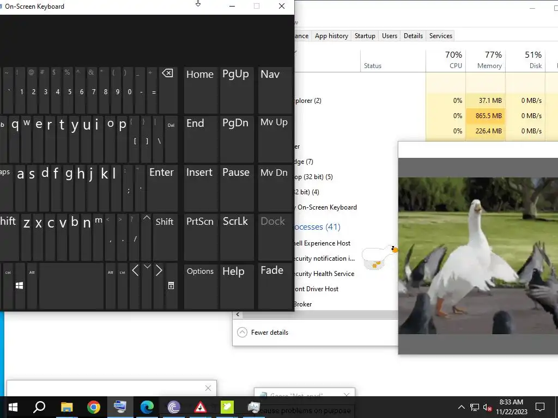Click the goose and pigeons video image
Viewport: 558px width, 418px height.
click(x=478, y=256)
